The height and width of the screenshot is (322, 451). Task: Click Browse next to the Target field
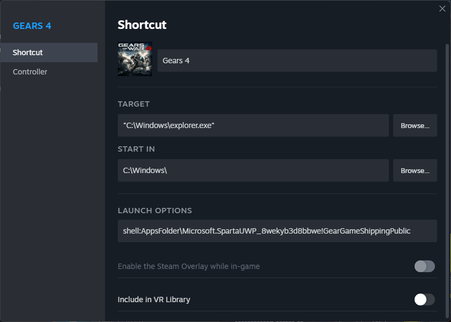point(415,125)
